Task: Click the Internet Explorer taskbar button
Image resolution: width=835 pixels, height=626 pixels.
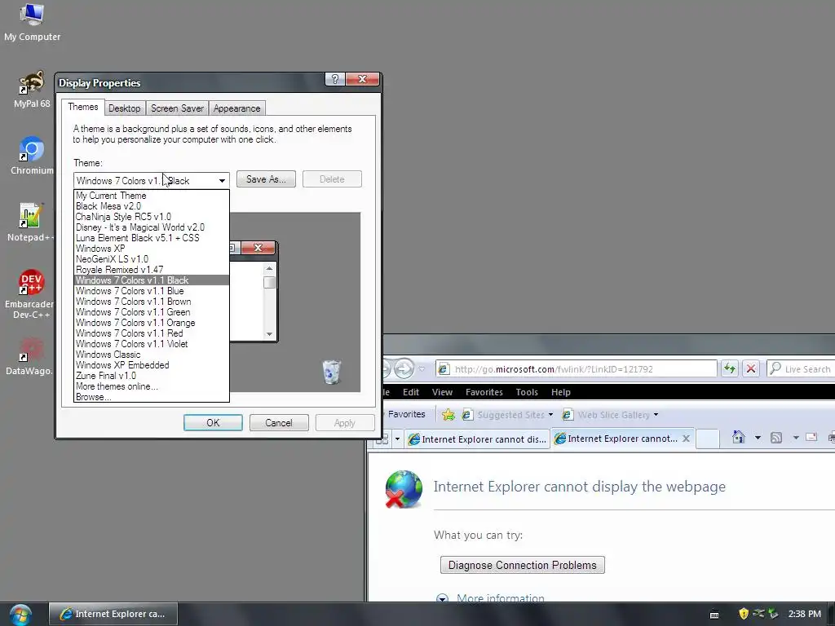Action: pyautogui.click(x=113, y=614)
